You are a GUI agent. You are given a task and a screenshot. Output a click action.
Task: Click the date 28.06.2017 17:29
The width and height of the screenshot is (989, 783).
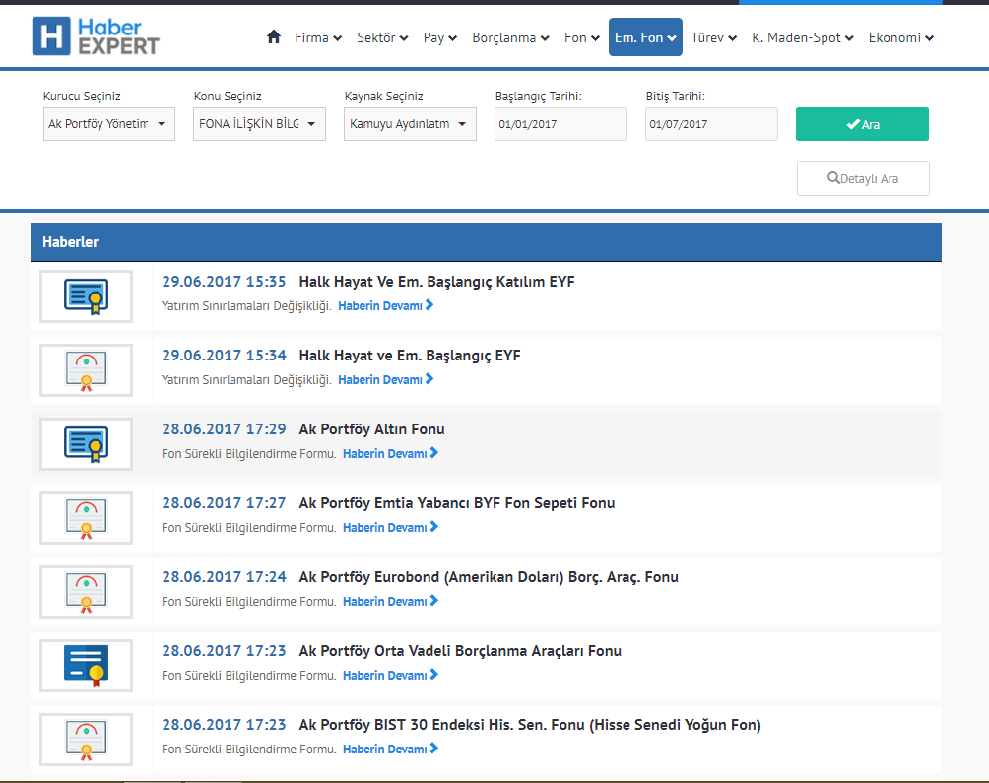(x=224, y=429)
